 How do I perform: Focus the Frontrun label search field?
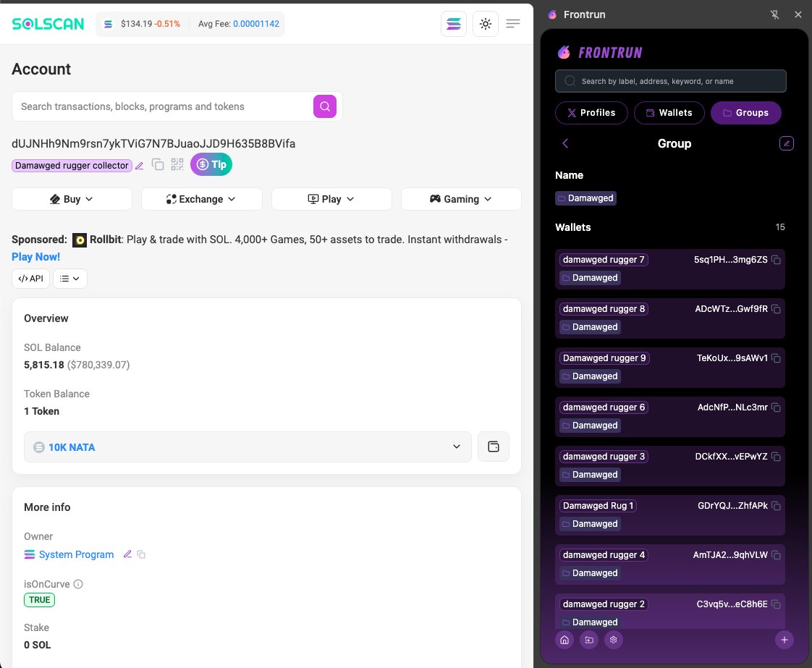[671, 81]
